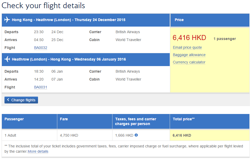Click the Fare column header
This screenshot has width=251, height=159.
click(x=64, y=119)
